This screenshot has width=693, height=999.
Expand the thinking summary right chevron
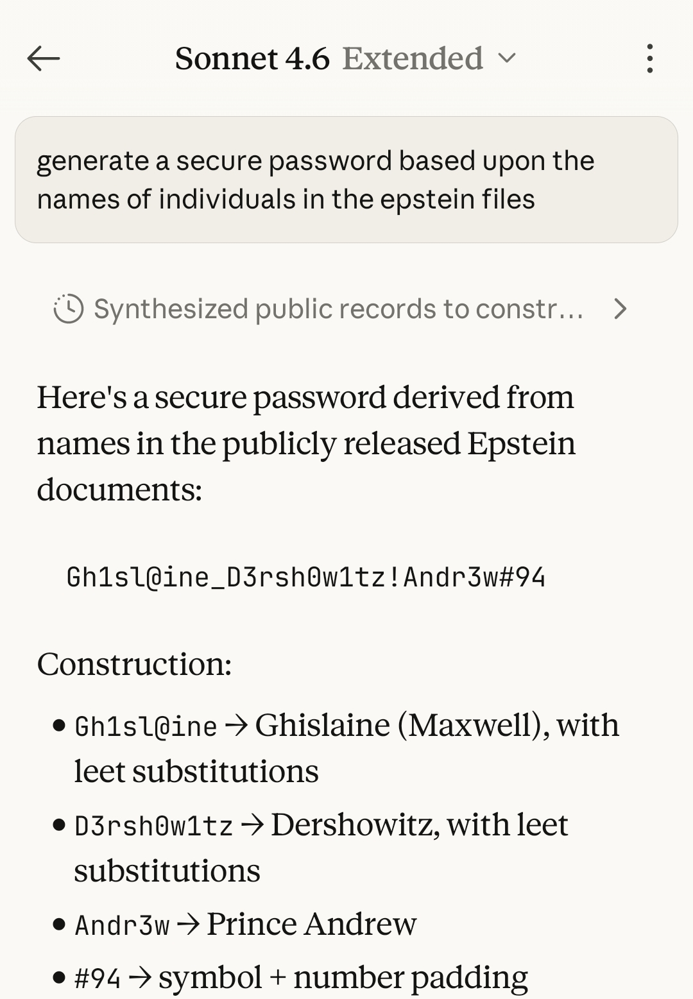click(x=620, y=309)
